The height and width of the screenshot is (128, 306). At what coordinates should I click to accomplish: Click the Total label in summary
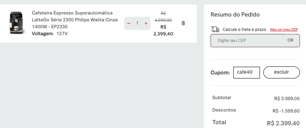[219, 122]
